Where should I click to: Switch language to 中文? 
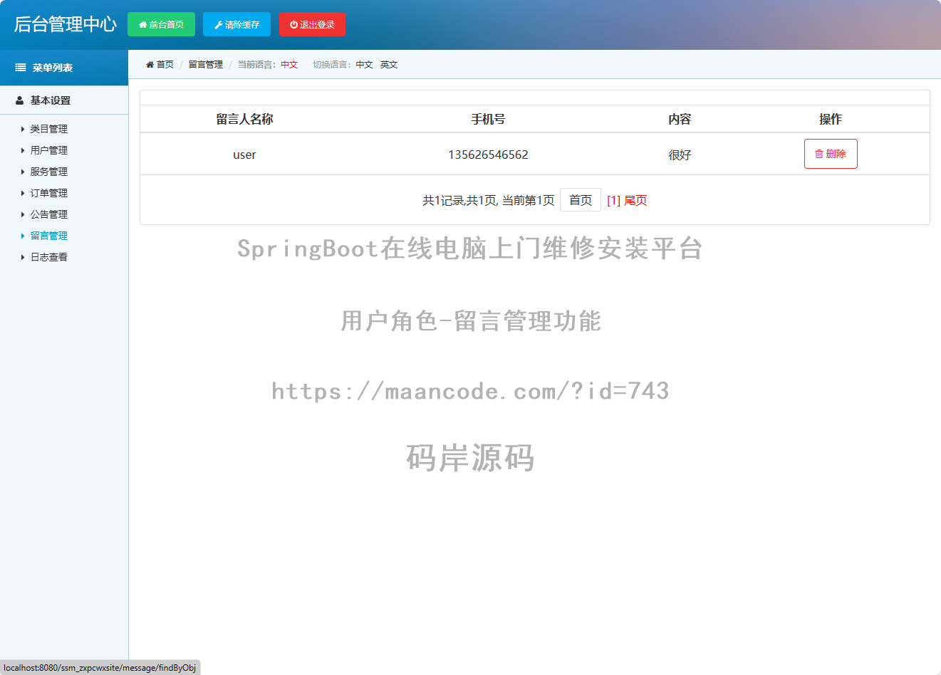tap(365, 65)
